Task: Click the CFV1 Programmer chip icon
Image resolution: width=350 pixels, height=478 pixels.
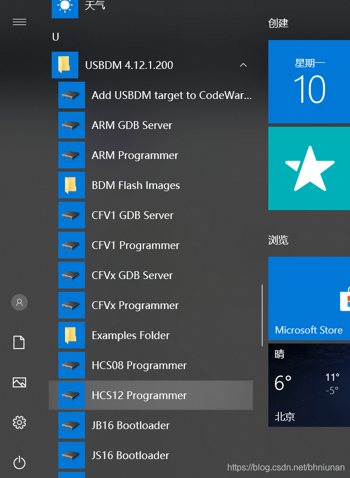Action: [x=72, y=245]
